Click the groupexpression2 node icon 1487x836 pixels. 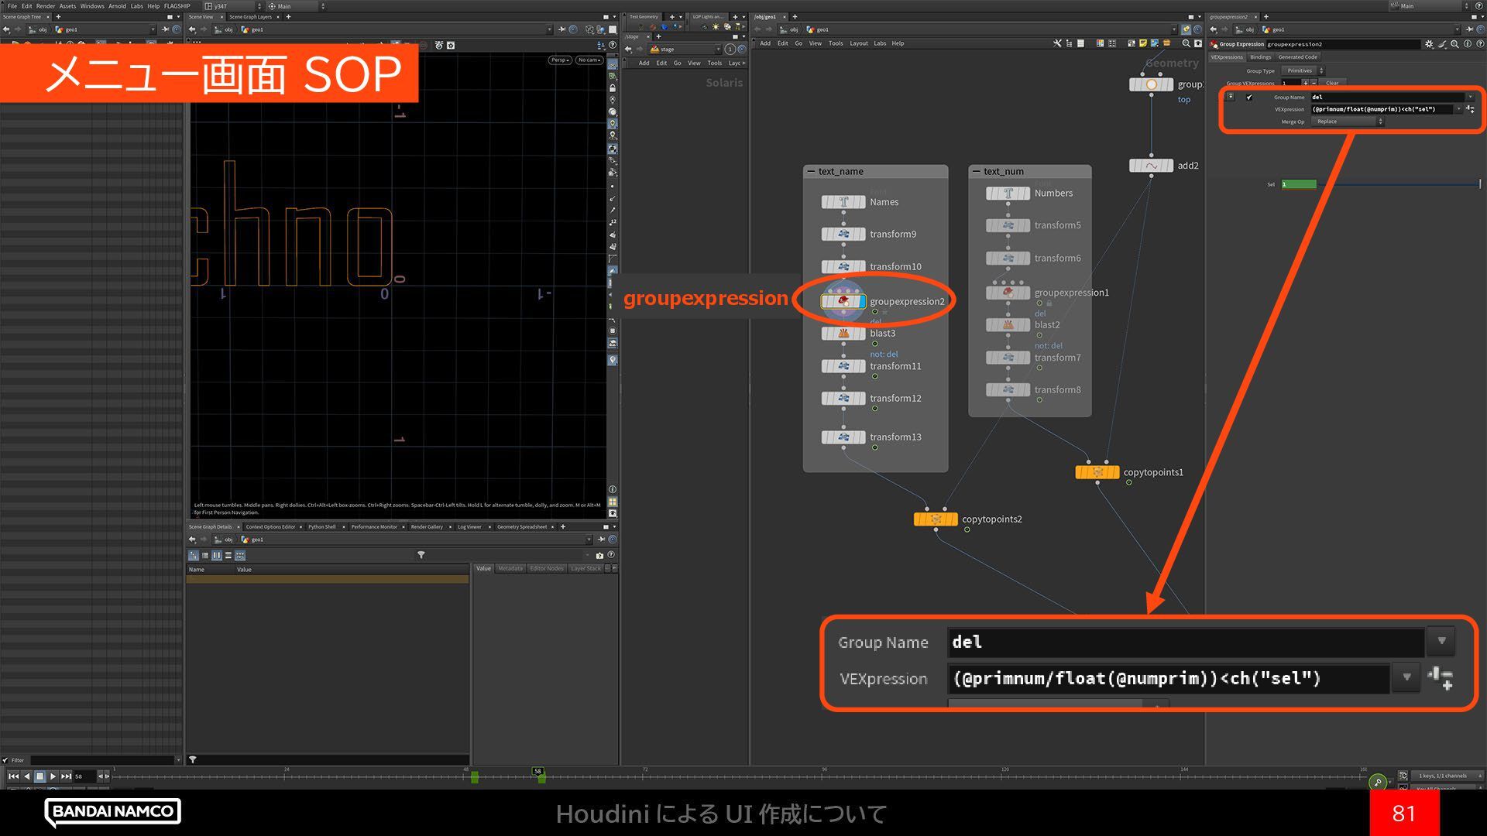(843, 301)
